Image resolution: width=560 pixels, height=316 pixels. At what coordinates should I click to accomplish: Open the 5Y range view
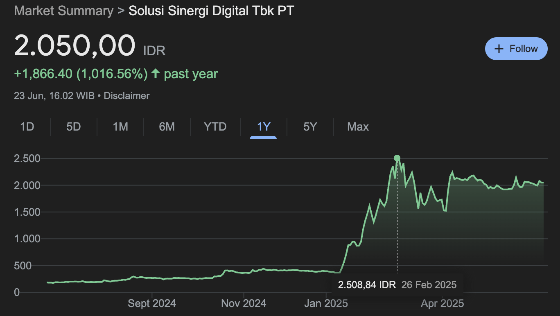click(310, 127)
